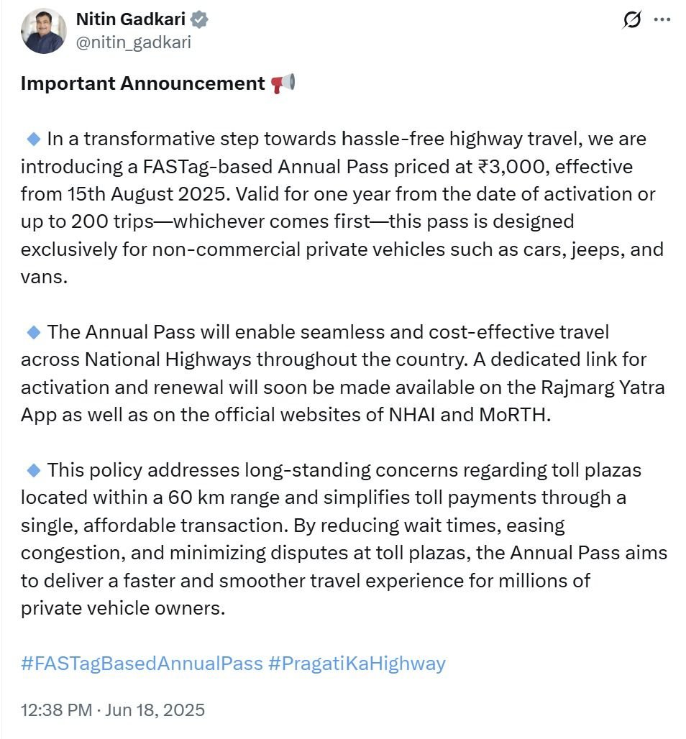Click the diamond bullet before "The Annual Pass"
The width and height of the screenshot is (686, 739).
coord(33,331)
